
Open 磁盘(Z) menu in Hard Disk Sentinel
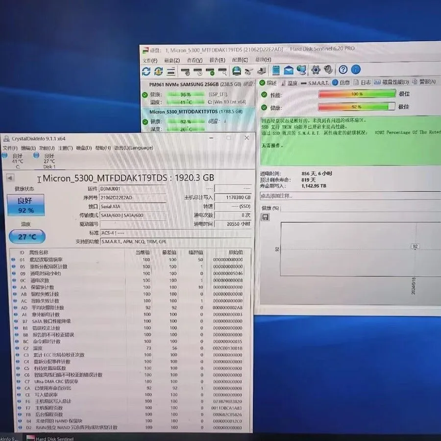tap(172, 60)
